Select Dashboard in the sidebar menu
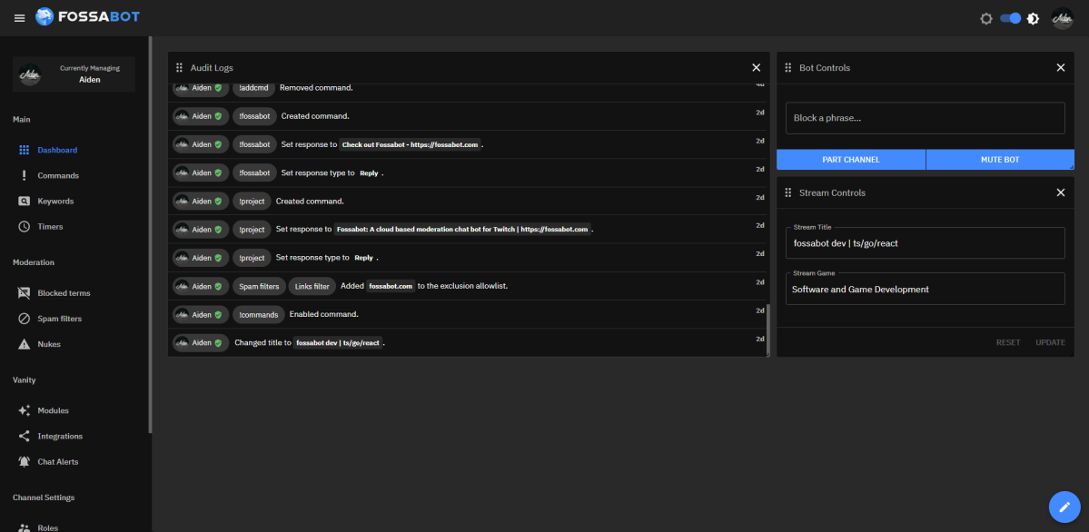 (24, 150)
